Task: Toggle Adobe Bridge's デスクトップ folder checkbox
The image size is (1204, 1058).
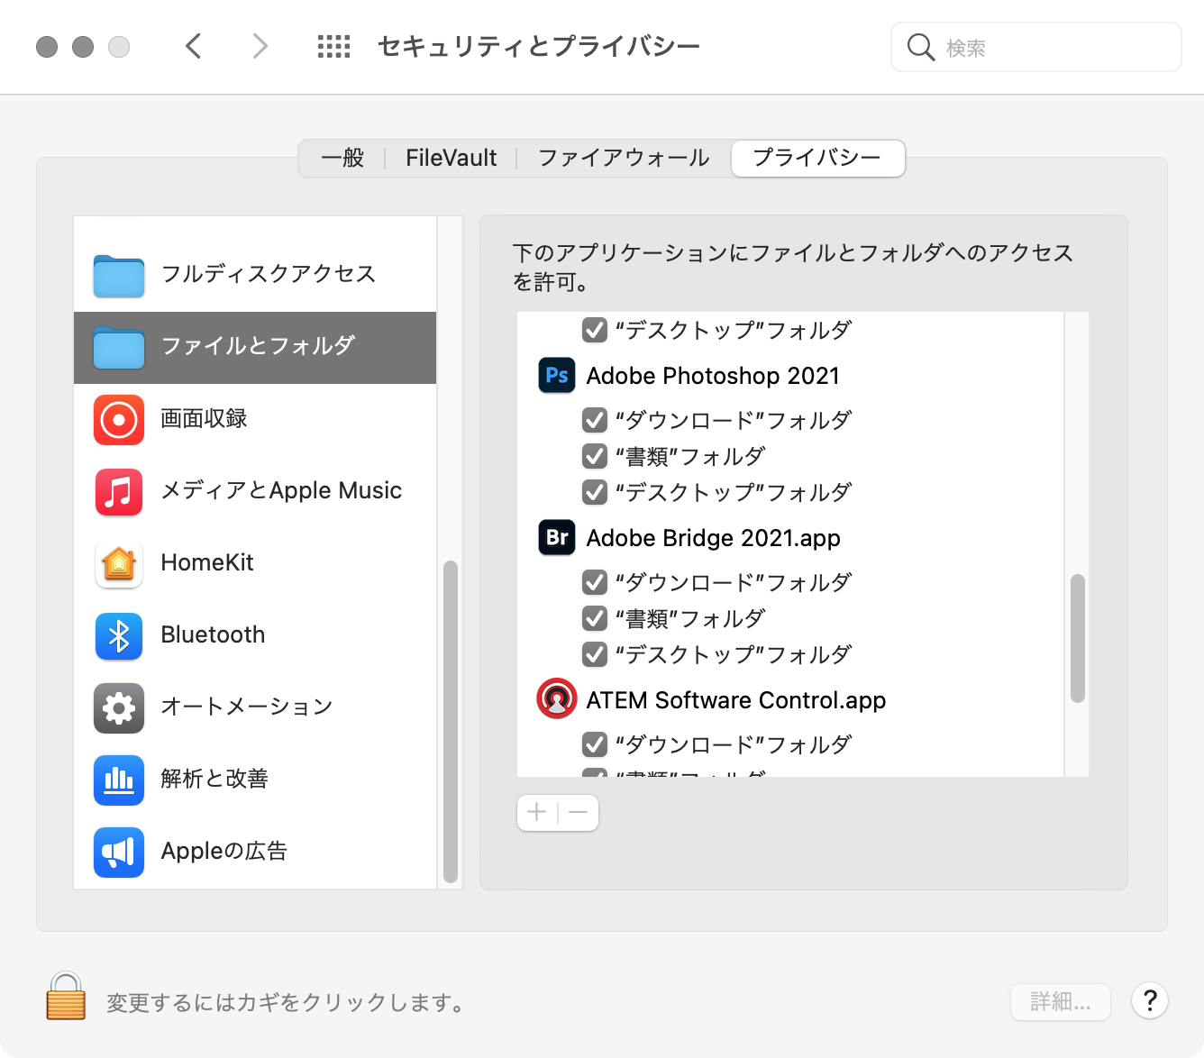Action: [x=595, y=654]
